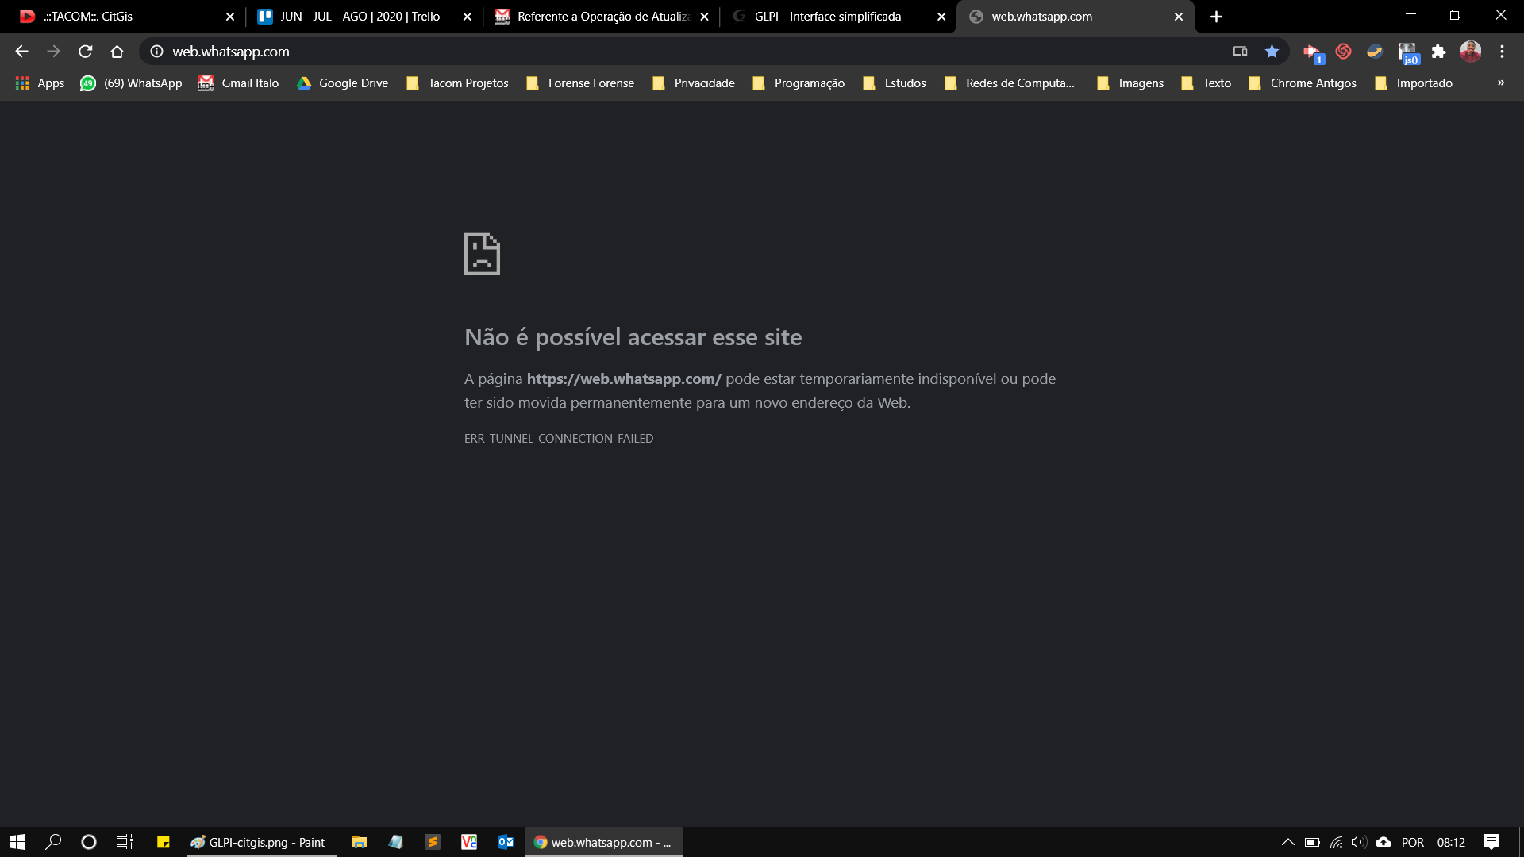1524x857 pixels.
Task: Expand the Texto bookmark folder
Action: (x=1206, y=83)
